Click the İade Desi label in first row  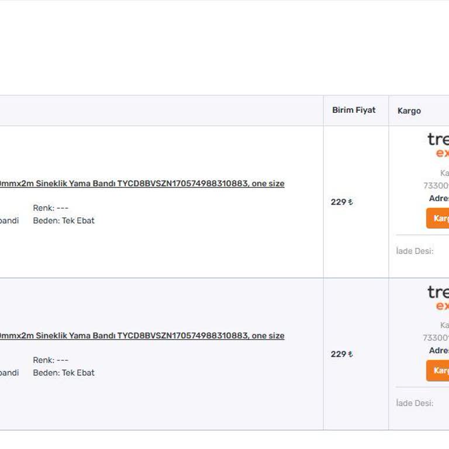click(415, 251)
